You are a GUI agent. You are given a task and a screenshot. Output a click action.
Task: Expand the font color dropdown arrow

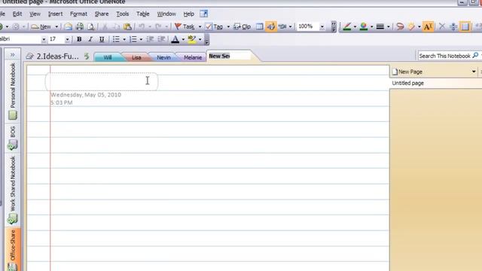tap(183, 39)
